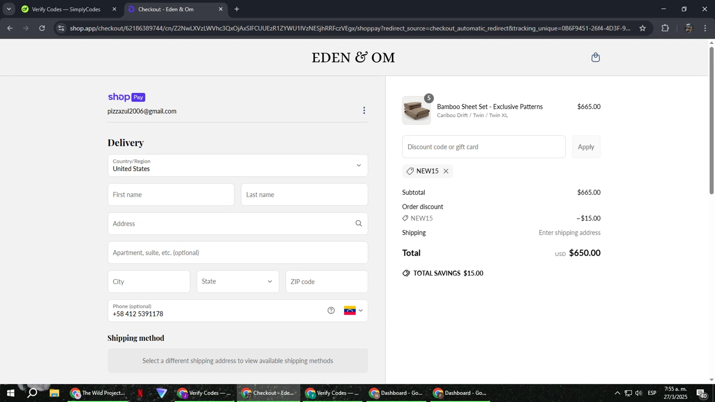The height and width of the screenshot is (402, 715).
Task: Click the ZIP code field
Action: tap(327, 281)
